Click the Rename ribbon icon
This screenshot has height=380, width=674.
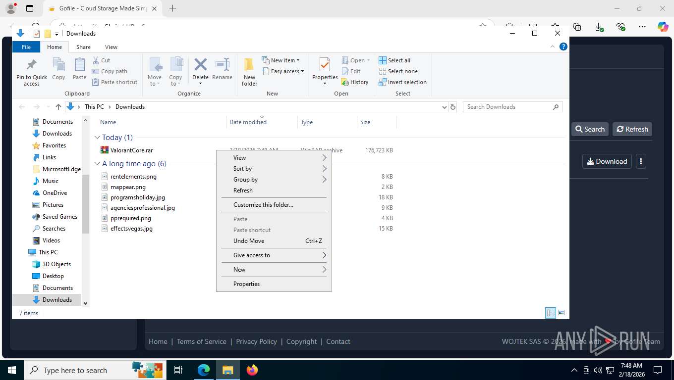(222, 69)
